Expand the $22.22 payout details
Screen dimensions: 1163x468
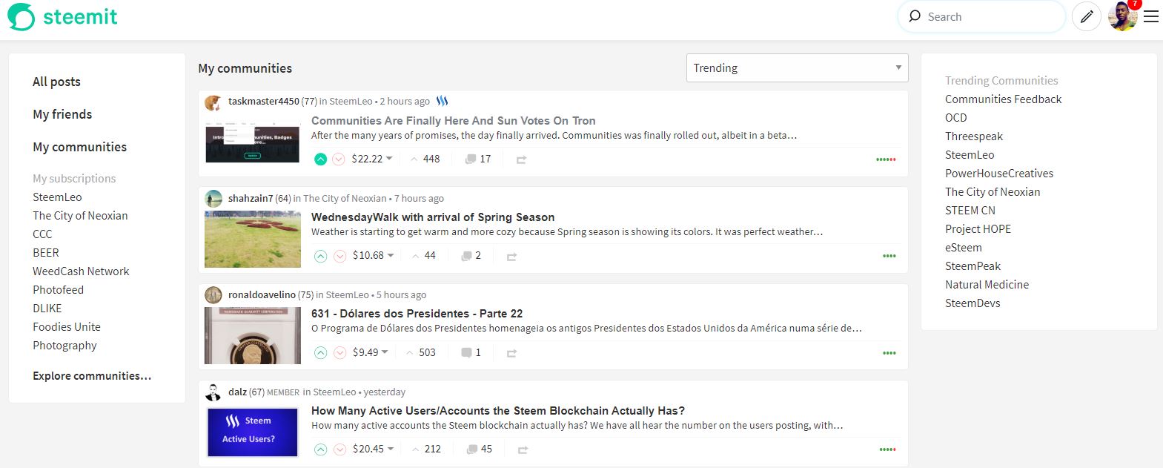(x=372, y=159)
